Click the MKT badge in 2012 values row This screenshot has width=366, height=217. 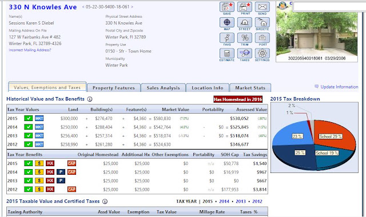pyautogui.click(x=39, y=144)
